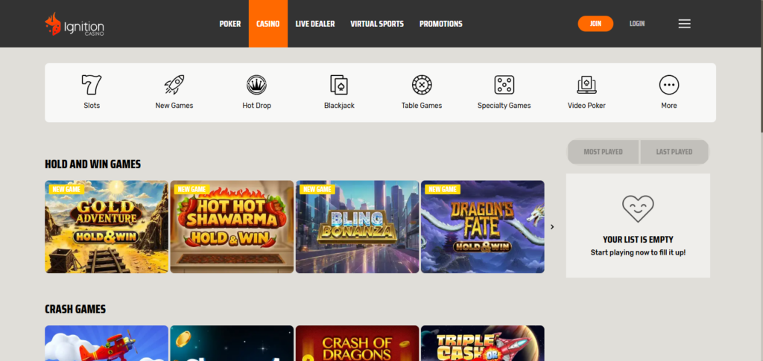Open the Promotions page
Image resolution: width=763 pixels, height=361 pixels.
coord(440,24)
